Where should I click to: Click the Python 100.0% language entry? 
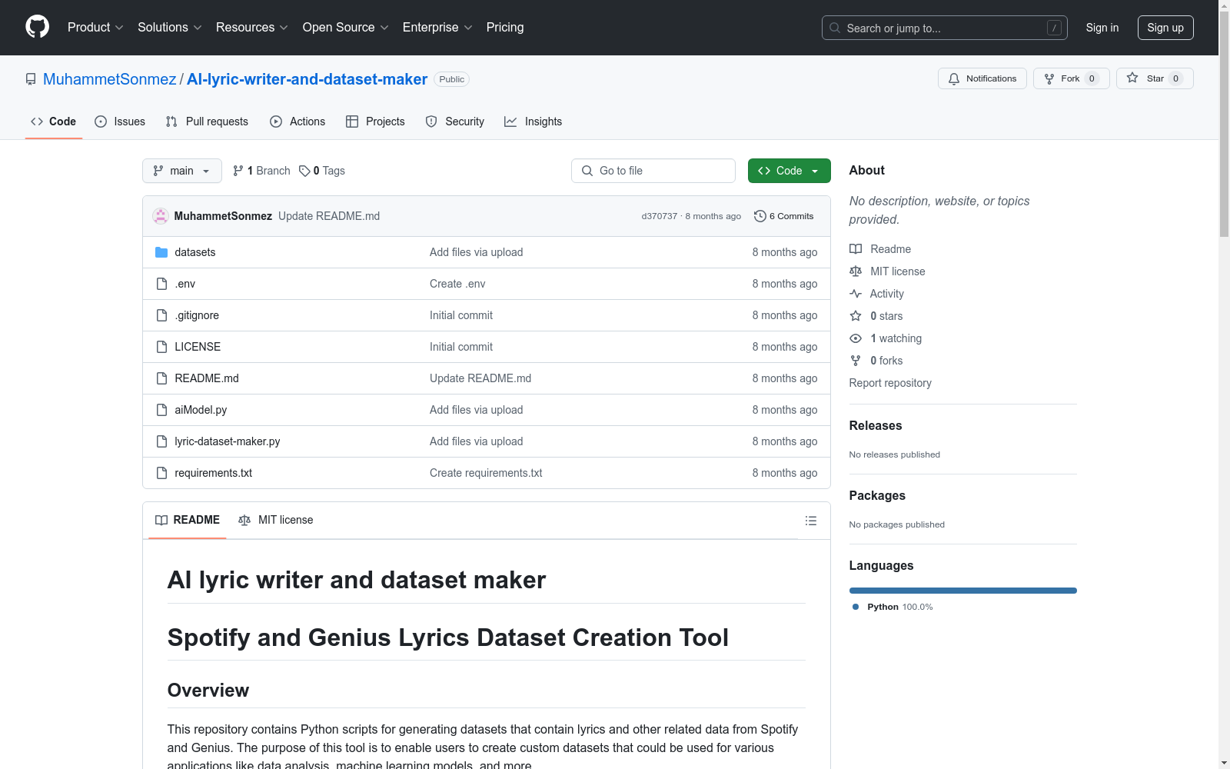(x=893, y=607)
